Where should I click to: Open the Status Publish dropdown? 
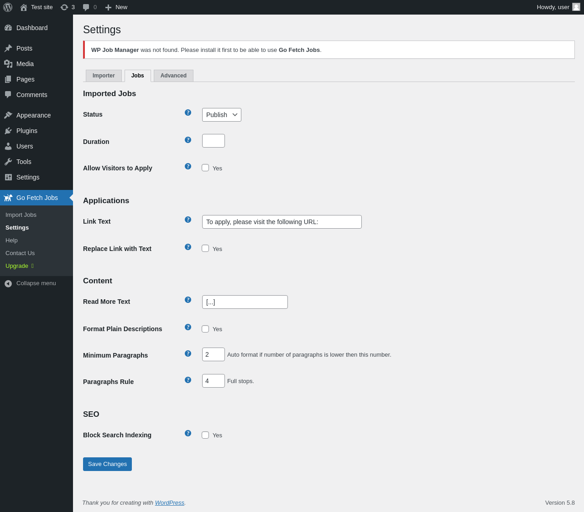(222, 115)
